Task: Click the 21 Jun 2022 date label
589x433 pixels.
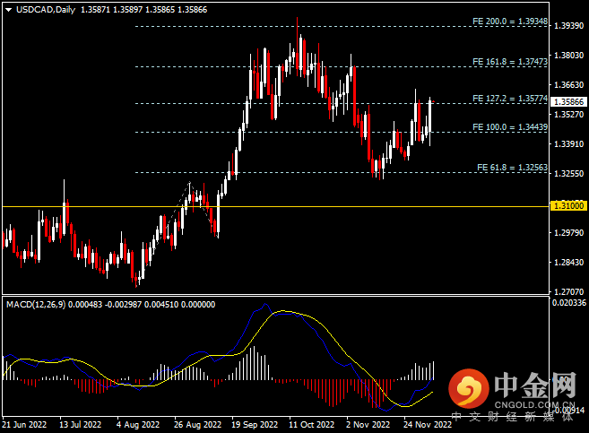Action: coord(23,424)
